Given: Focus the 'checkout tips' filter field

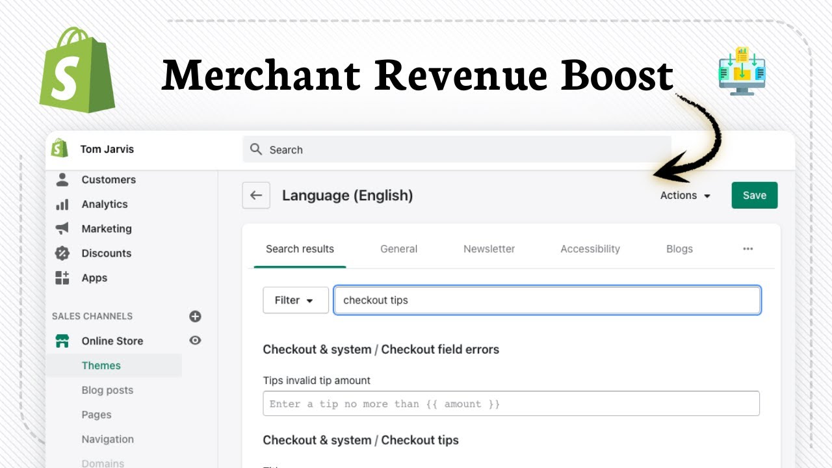Looking at the screenshot, I should tap(547, 300).
